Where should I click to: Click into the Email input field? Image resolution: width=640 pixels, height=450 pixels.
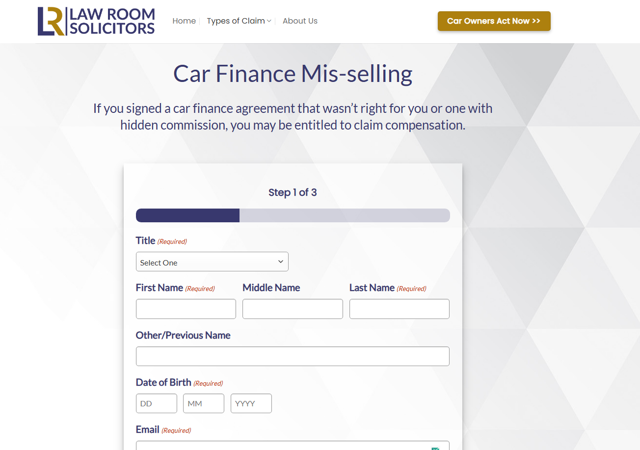coord(280,446)
